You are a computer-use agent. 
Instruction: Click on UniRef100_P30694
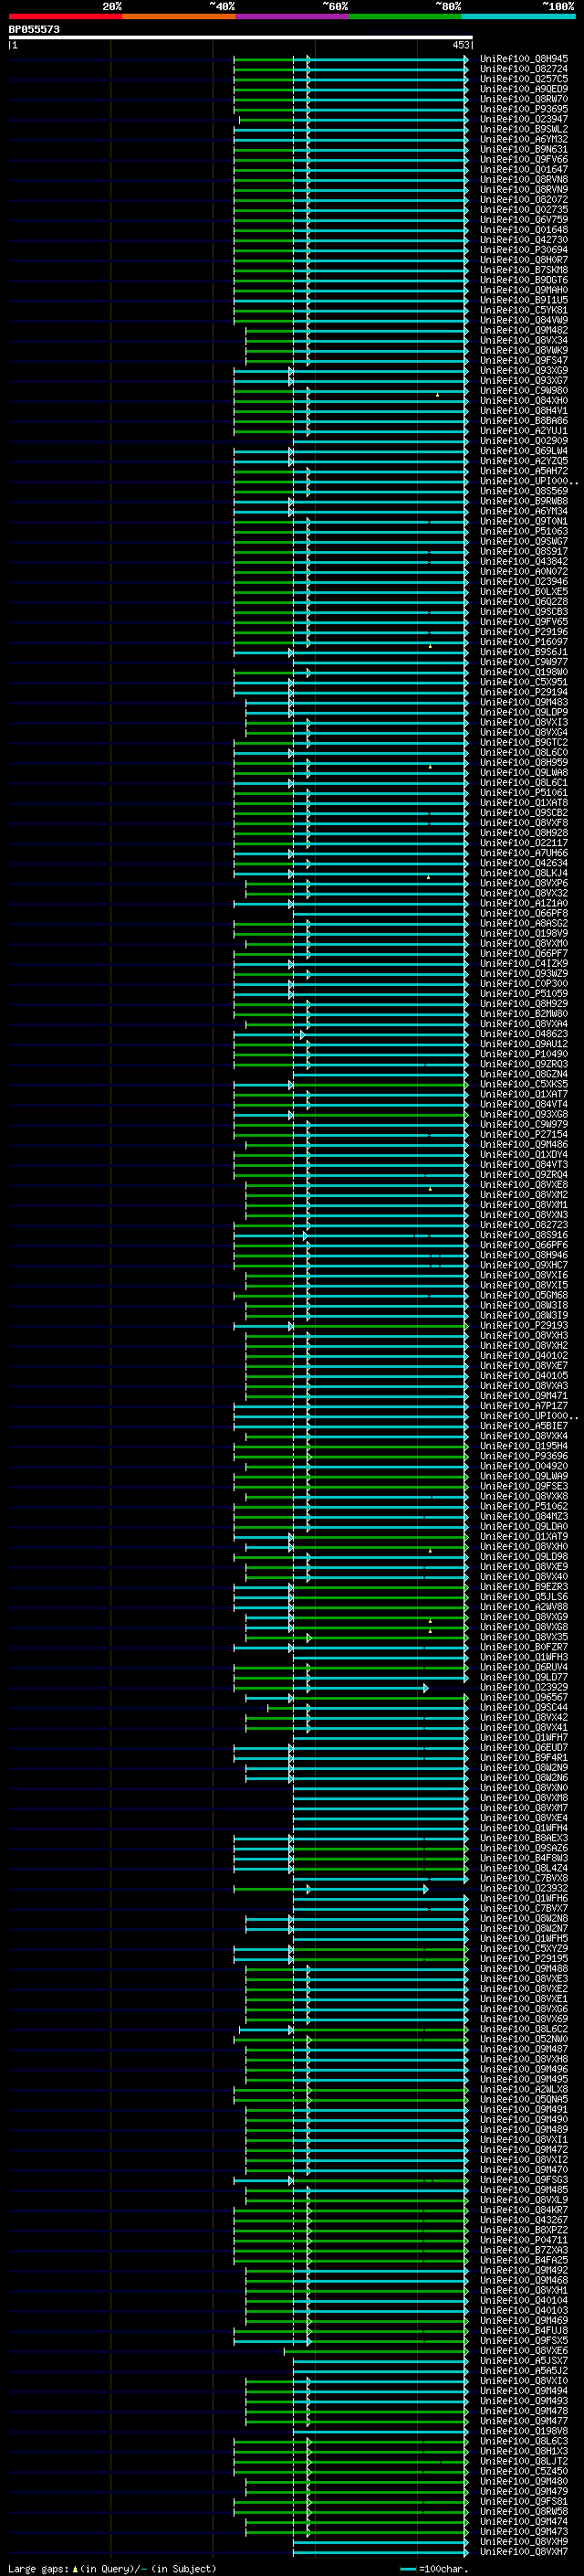524,250
